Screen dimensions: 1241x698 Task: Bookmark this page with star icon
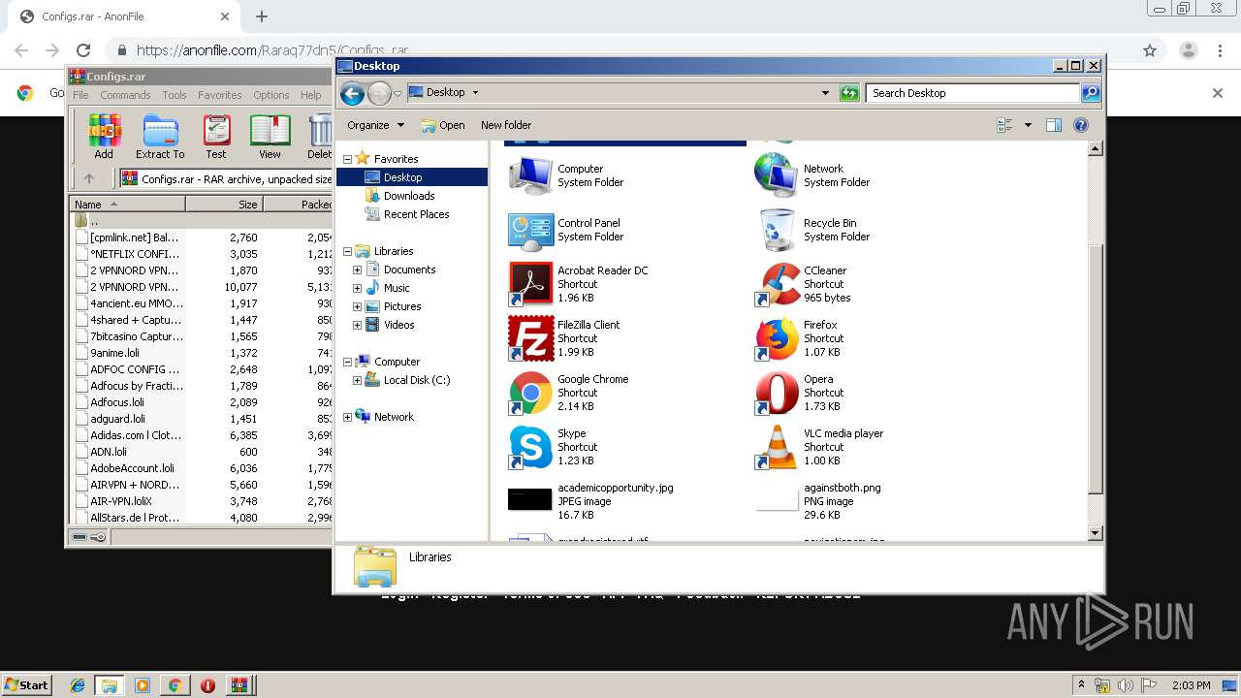pyautogui.click(x=1150, y=50)
